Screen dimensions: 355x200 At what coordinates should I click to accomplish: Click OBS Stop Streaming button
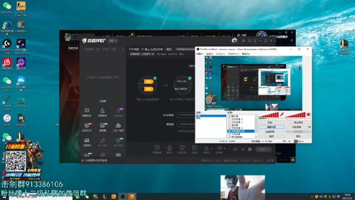click(x=298, y=122)
